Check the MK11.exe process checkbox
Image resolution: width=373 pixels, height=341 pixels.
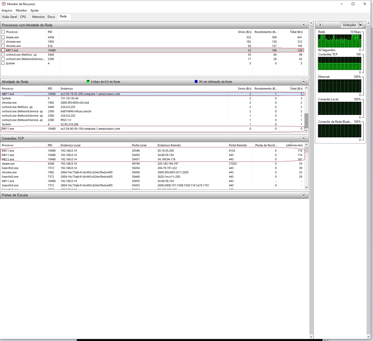coord(3,50)
